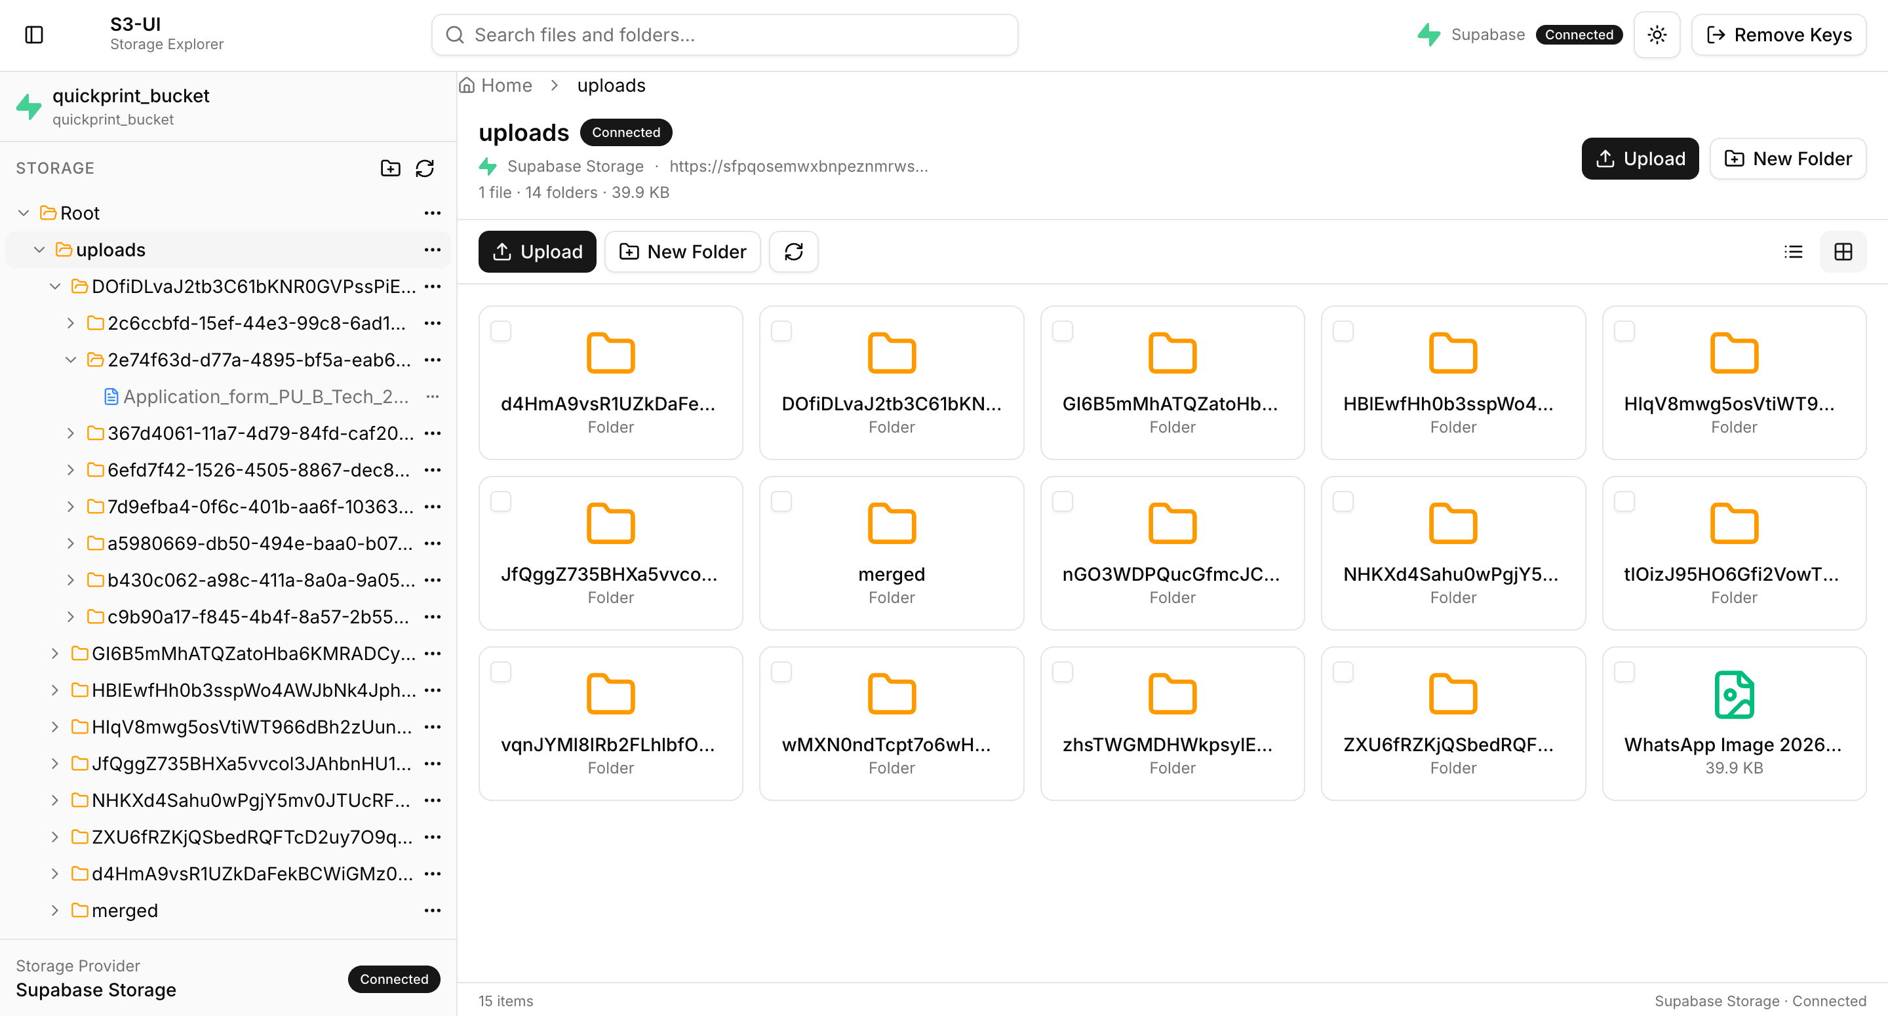Expand the 2c6ccbfd-15ef-44e3 folder

[x=70, y=322]
